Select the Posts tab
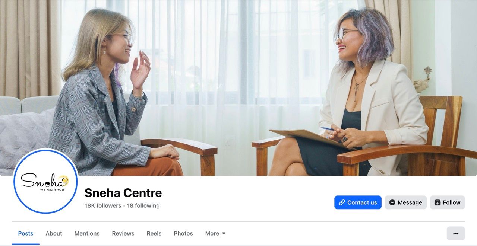Image resolution: width=477 pixels, height=246 pixels. point(26,233)
